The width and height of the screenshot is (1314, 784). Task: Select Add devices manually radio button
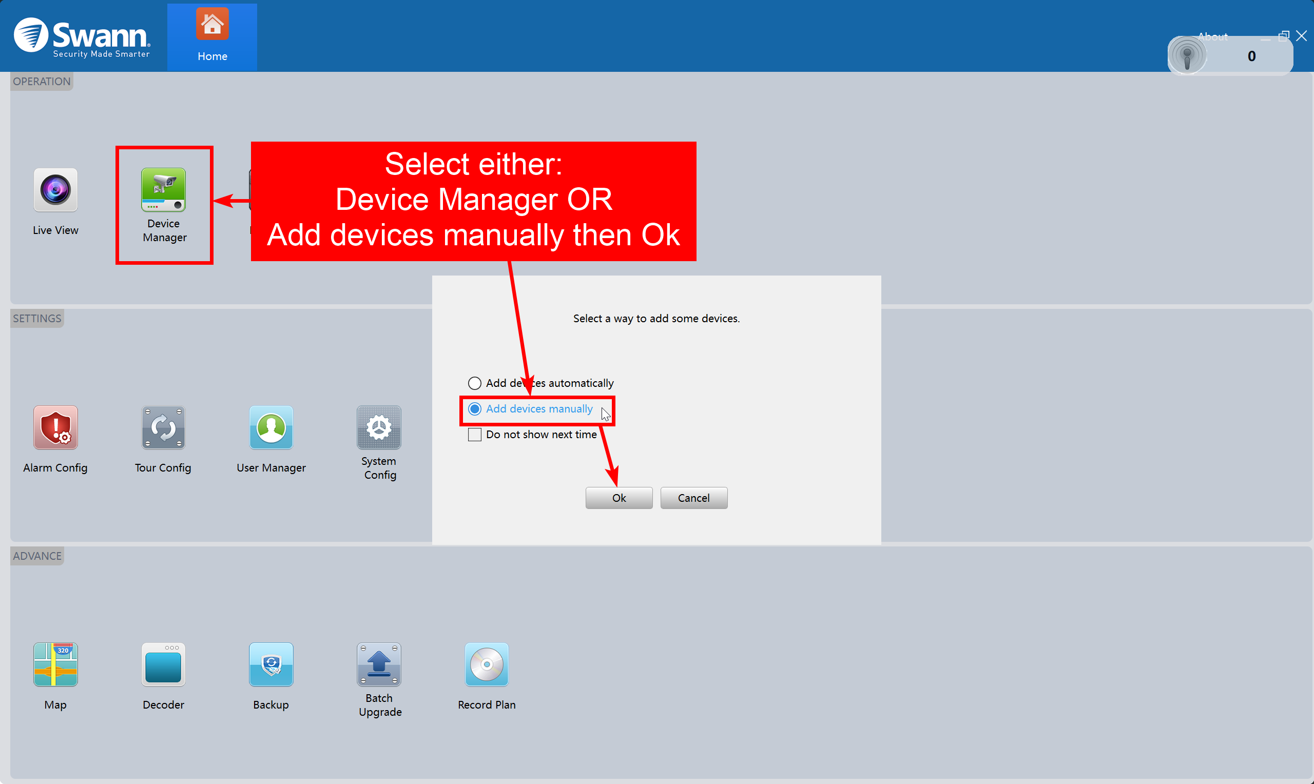[x=474, y=409]
